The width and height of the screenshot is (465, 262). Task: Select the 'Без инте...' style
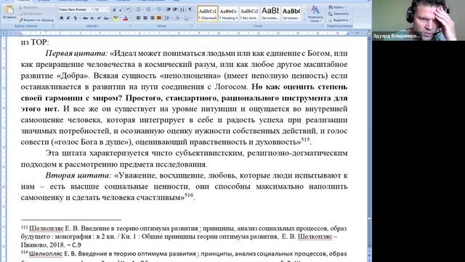tap(249, 14)
